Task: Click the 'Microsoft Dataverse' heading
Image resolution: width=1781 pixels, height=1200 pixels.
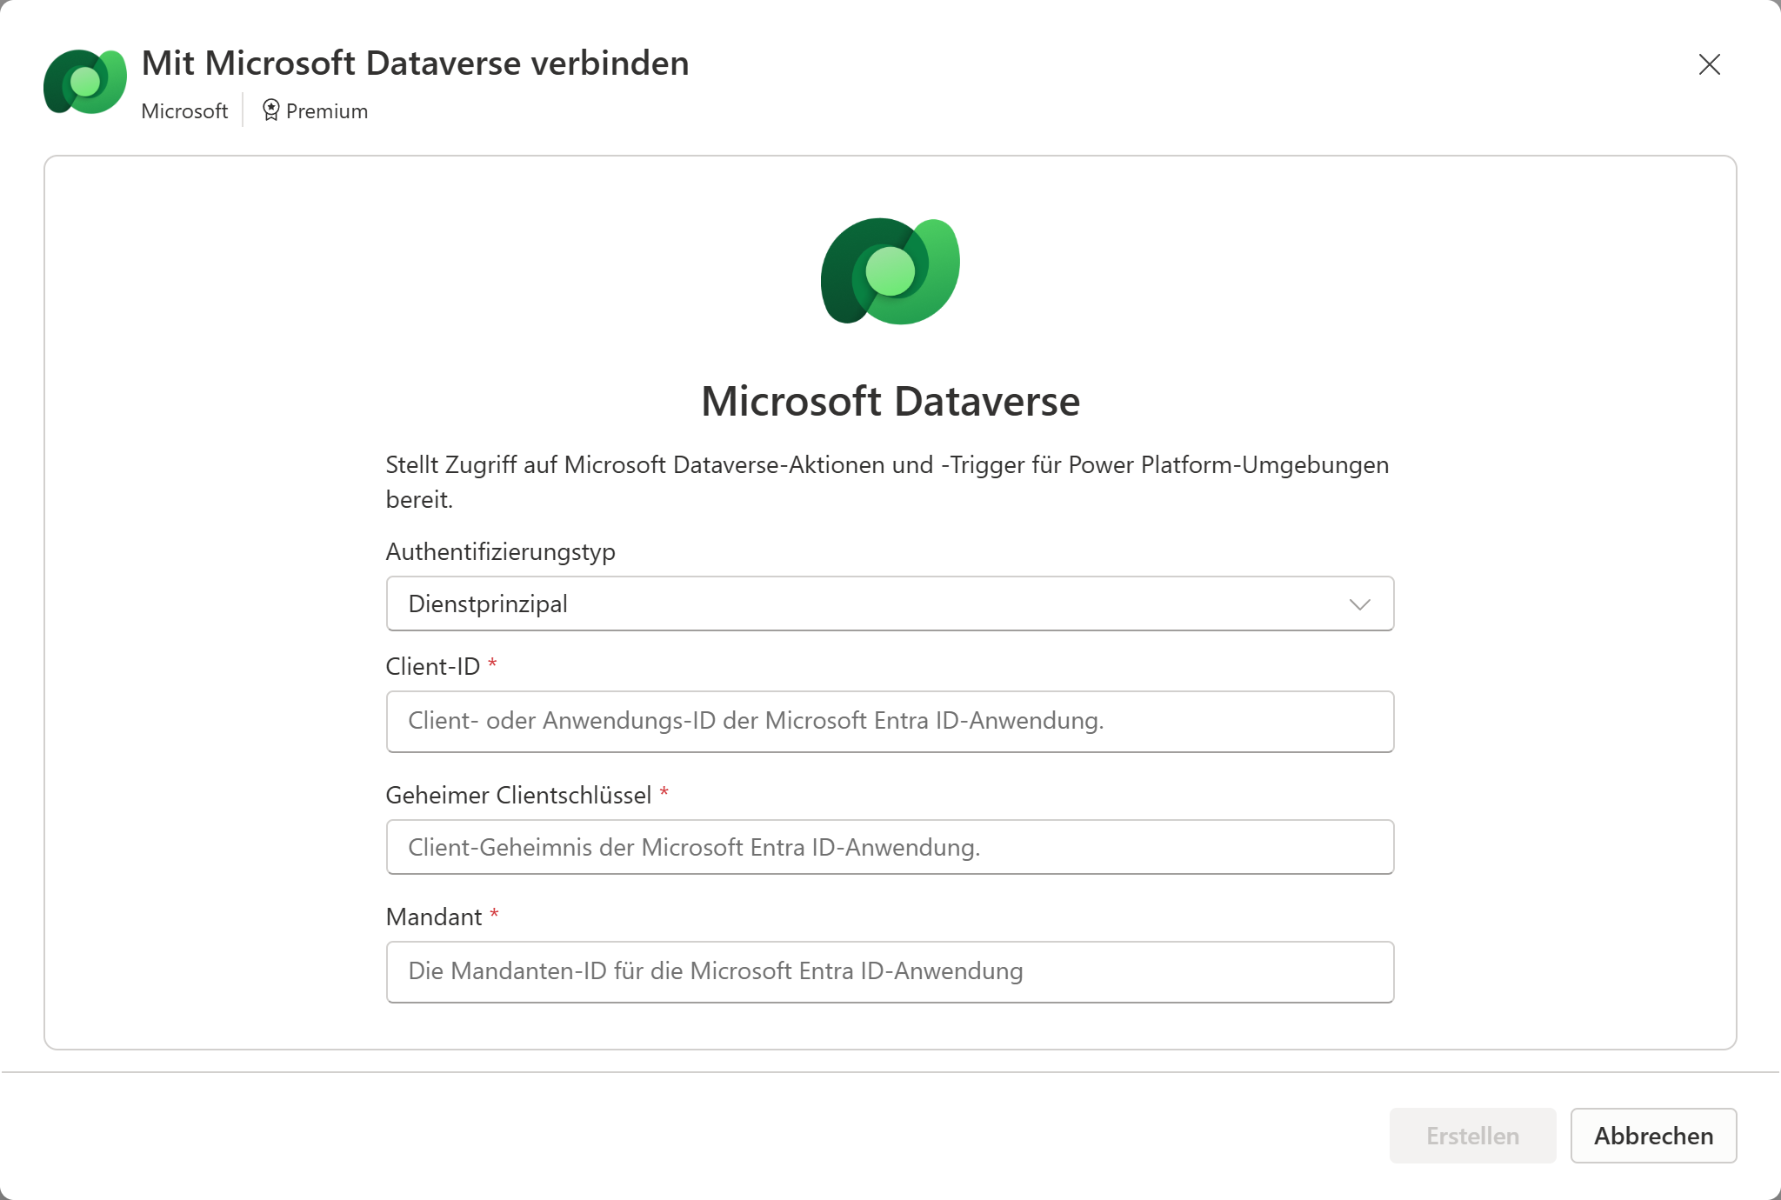Action: click(890, 401)
